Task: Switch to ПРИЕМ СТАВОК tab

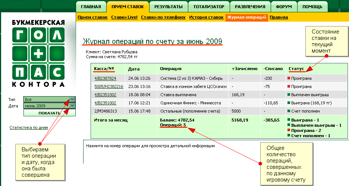Action: [128, 7]
